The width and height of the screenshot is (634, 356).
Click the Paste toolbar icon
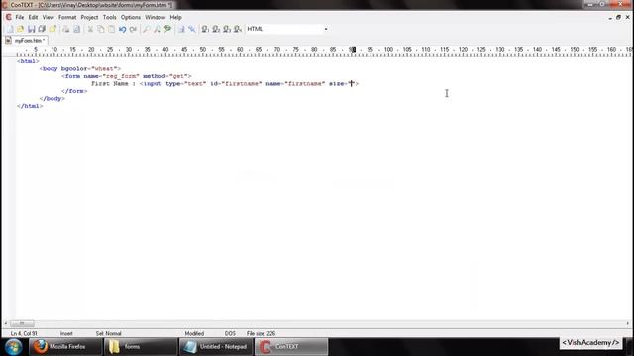(111, 29)
